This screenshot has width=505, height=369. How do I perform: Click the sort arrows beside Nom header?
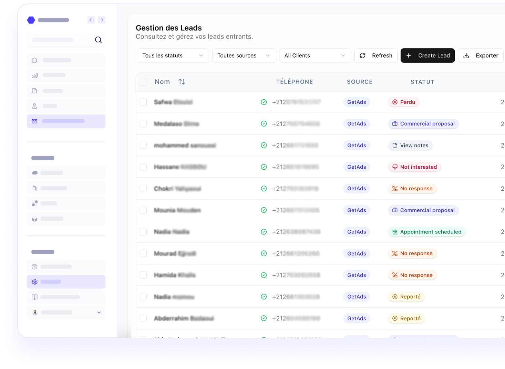(182, 82)
